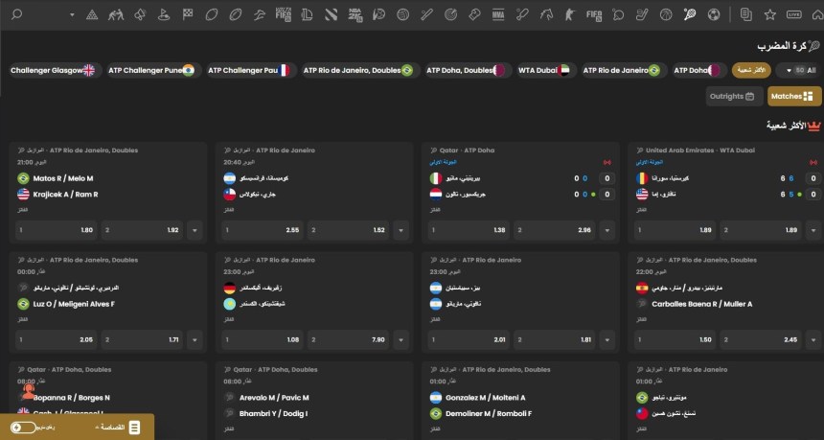Select the volleyball sport icon
Viewport: 824px width, 440px height.
tap(403, 14)
